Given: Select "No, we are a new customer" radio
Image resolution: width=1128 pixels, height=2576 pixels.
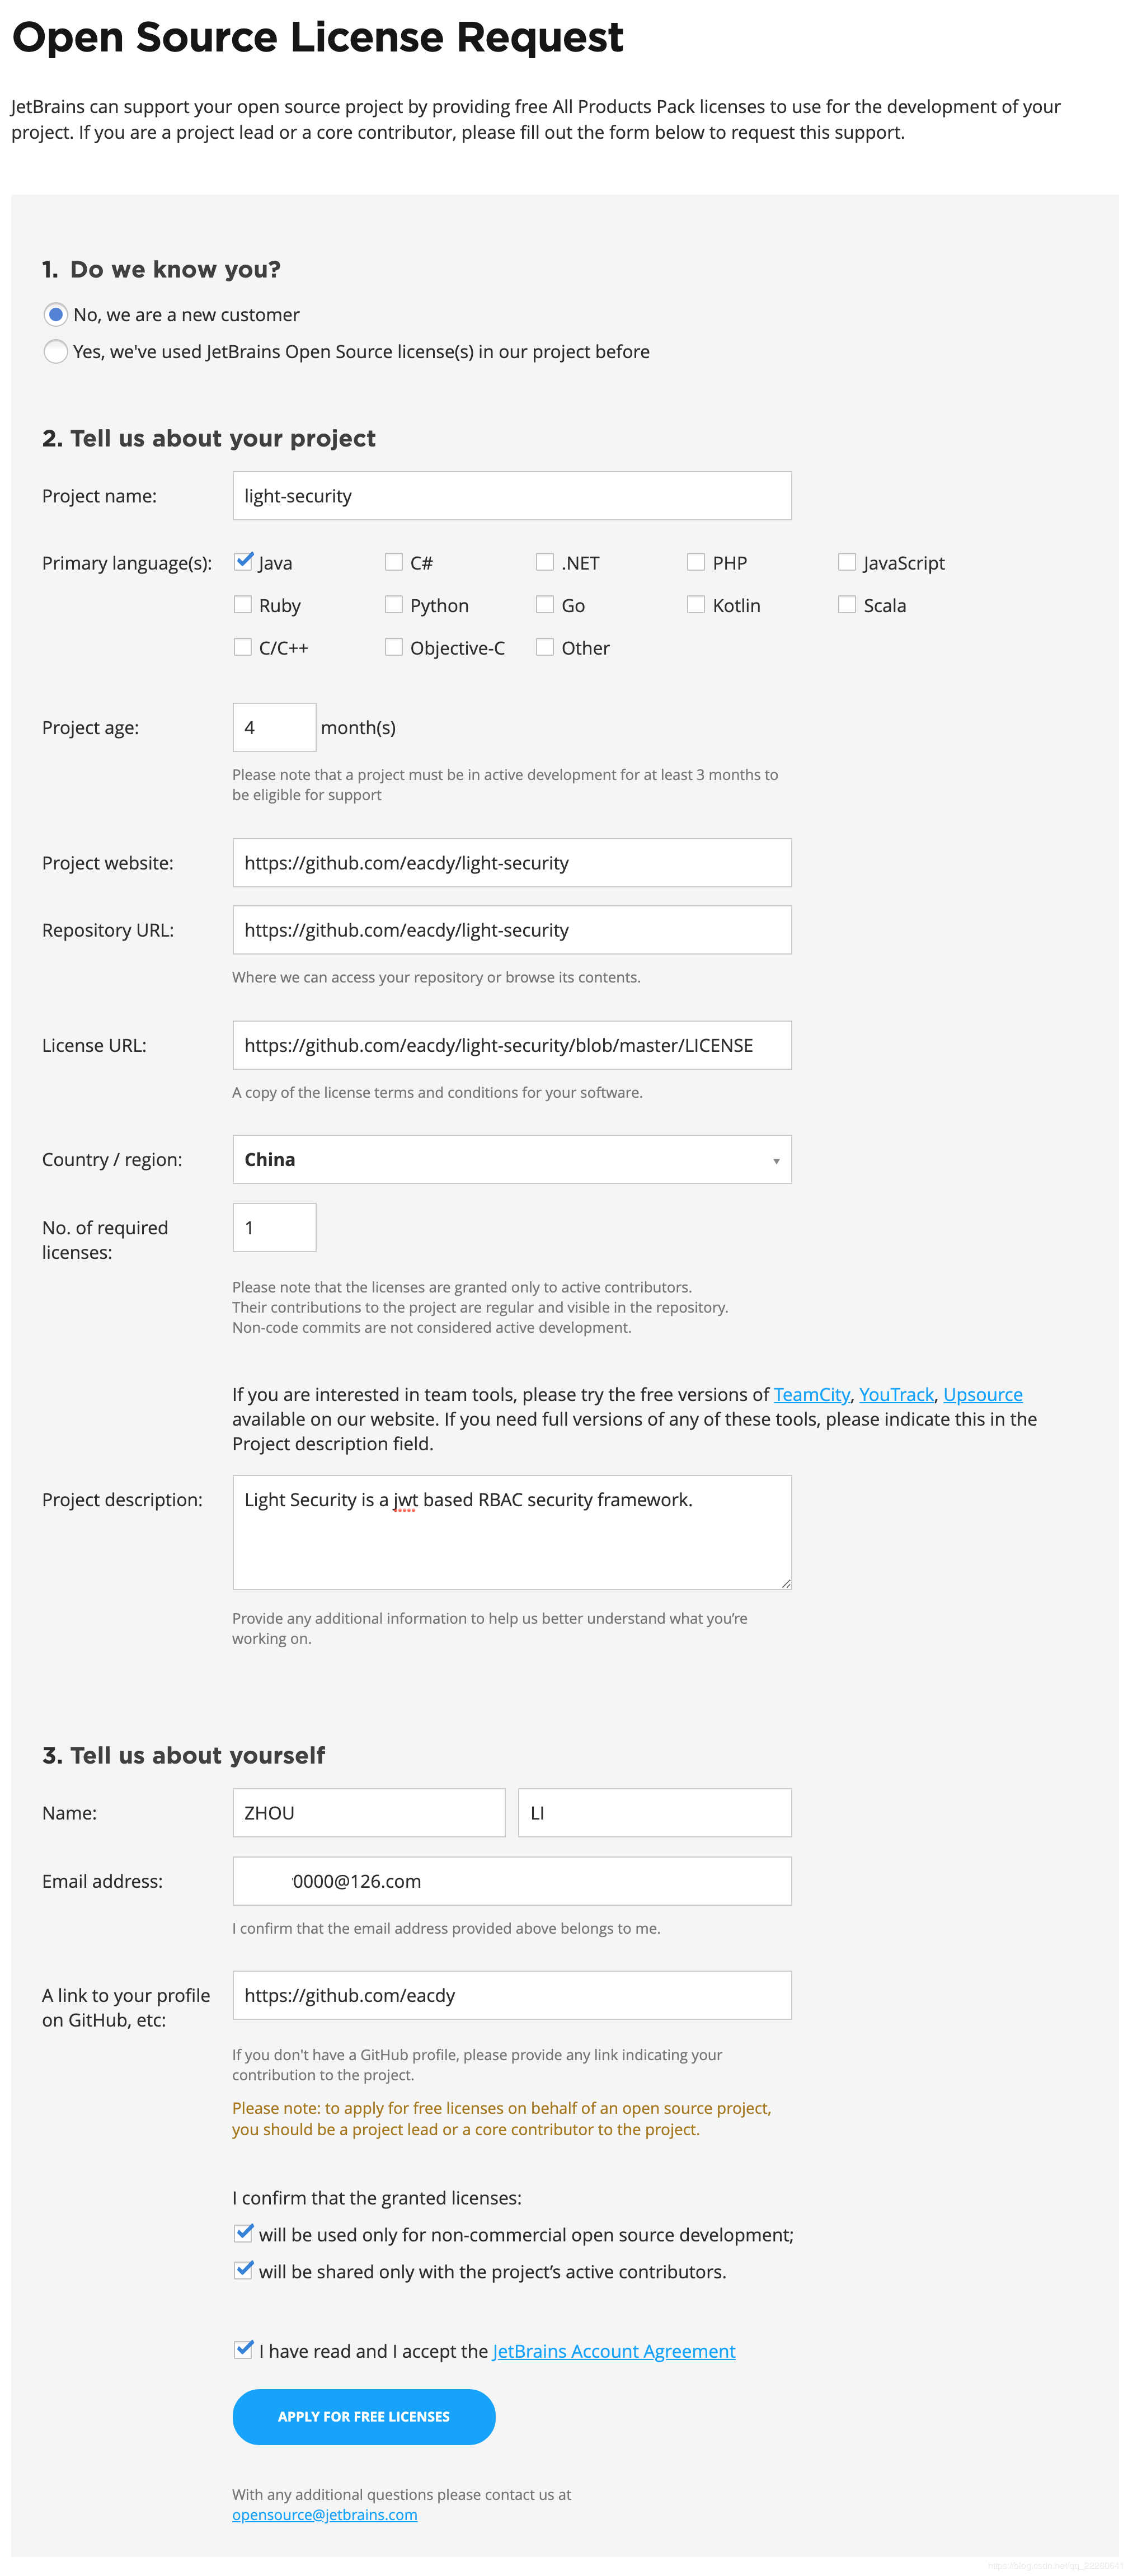Looking at the screenshot, I should 56,314.
